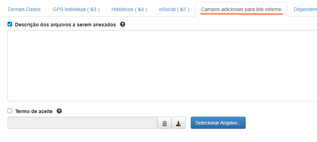This screenshot has height=142, width=317.
Task: Click the grayed file name field
Action: [82, 123]
